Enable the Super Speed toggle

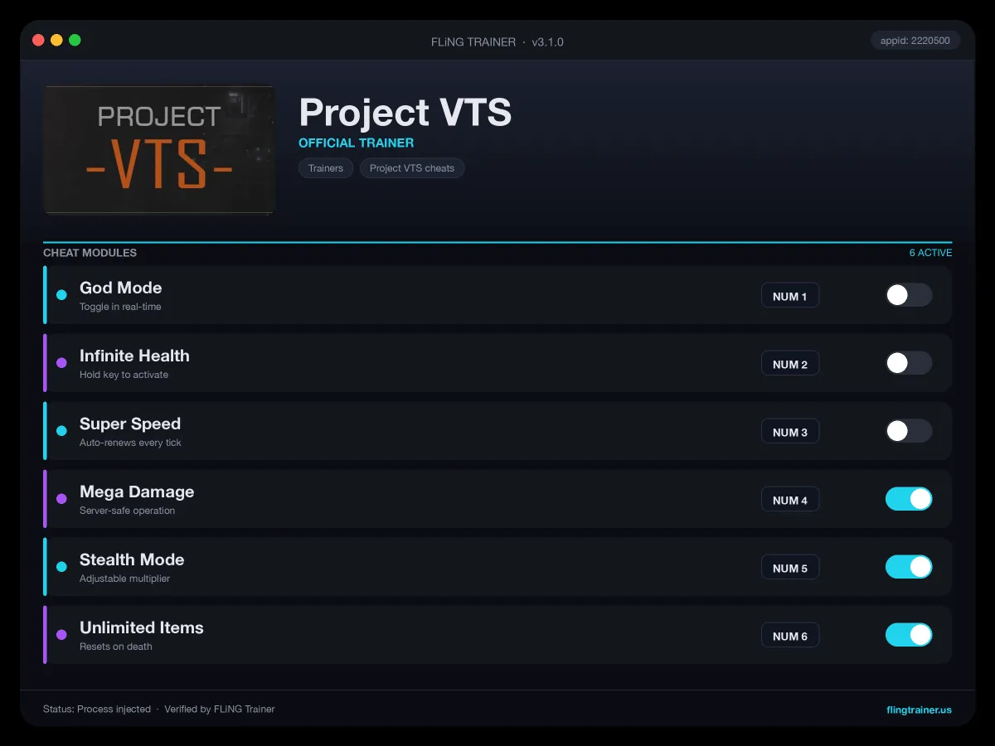[x=909, y=431]
